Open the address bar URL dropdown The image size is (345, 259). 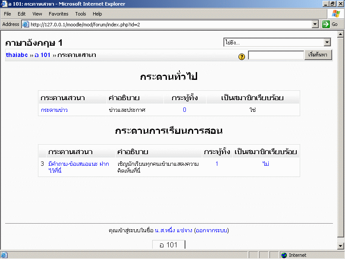tap(315, 24)
